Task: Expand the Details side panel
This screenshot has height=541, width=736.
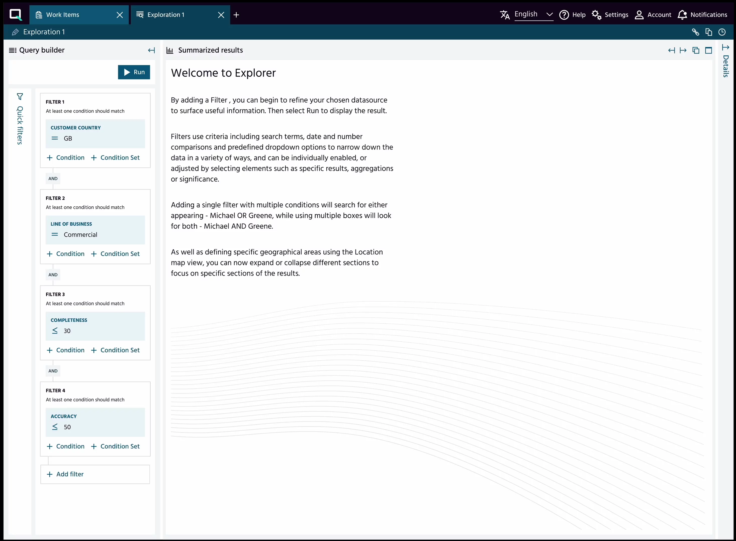Action: coord(725,48)
